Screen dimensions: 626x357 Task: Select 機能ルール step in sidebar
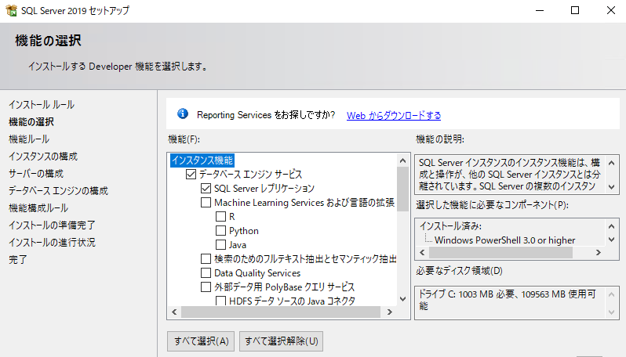point(29,139)
